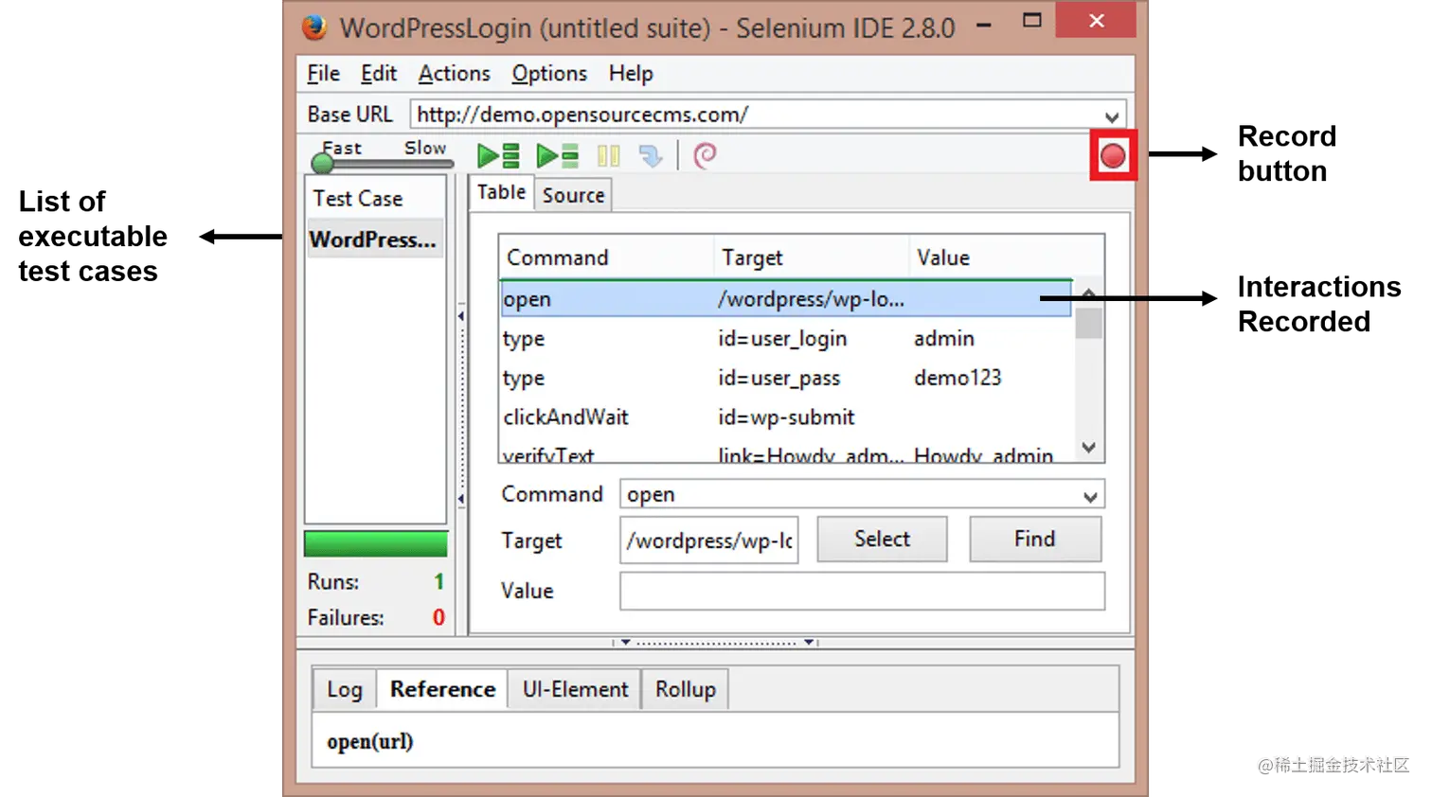Open the File menu
The width and height of the screenshot is (1432, 797).
[323, 73]
